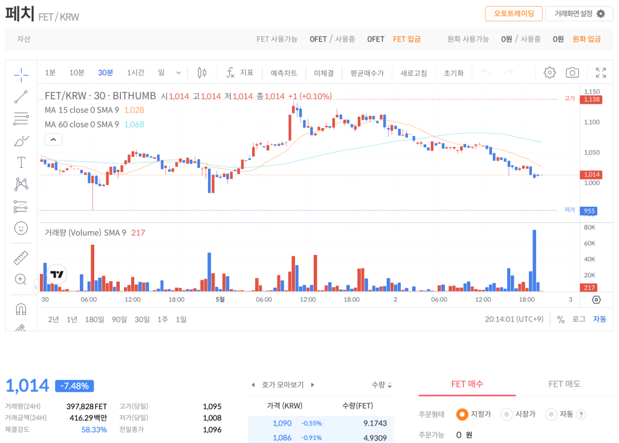Collapse the indicator legend chevron
619x443 pixels.
(53, 140)
